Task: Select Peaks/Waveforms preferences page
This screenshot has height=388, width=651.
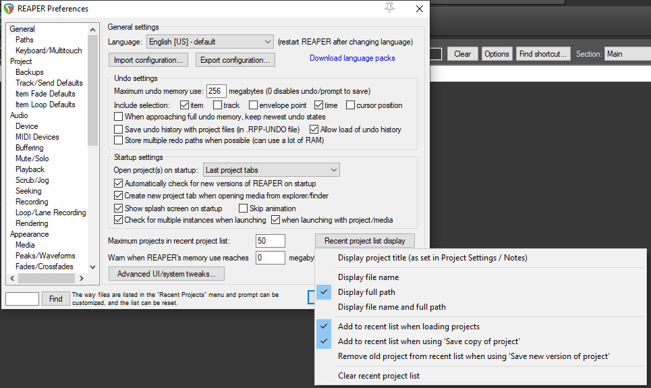Action: coord(45,256)
